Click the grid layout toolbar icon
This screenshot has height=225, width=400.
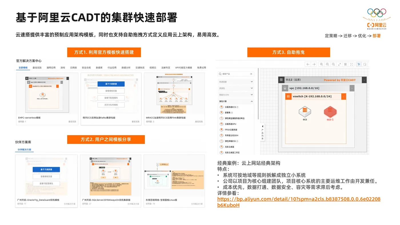345,64
